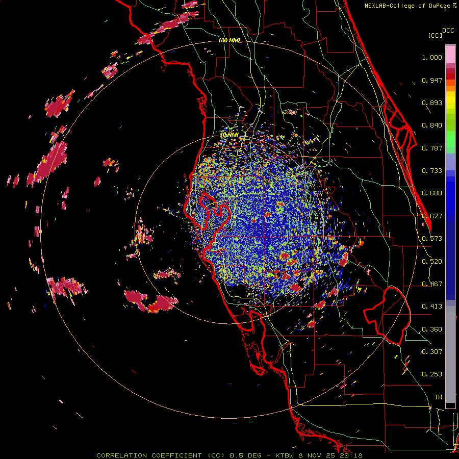Click the TH threshold label on scale
The image size is (459, 459).
(x=438, y=397)
